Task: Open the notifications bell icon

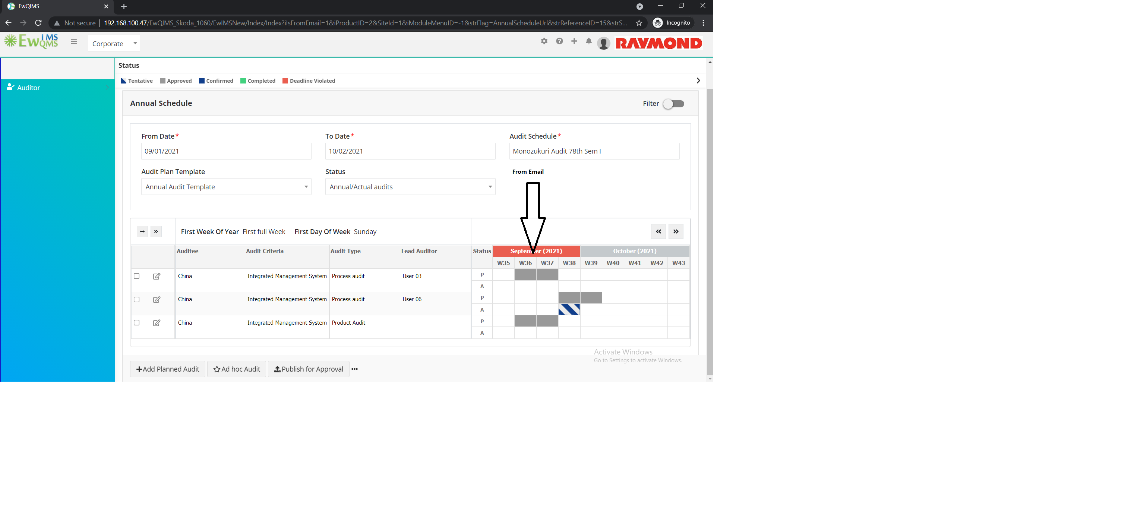Action: 588,41
